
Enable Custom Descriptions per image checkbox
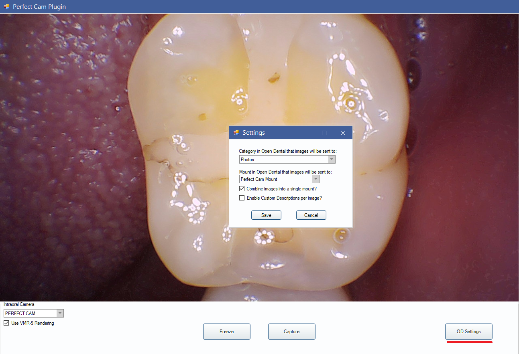(x=242, y=198)
